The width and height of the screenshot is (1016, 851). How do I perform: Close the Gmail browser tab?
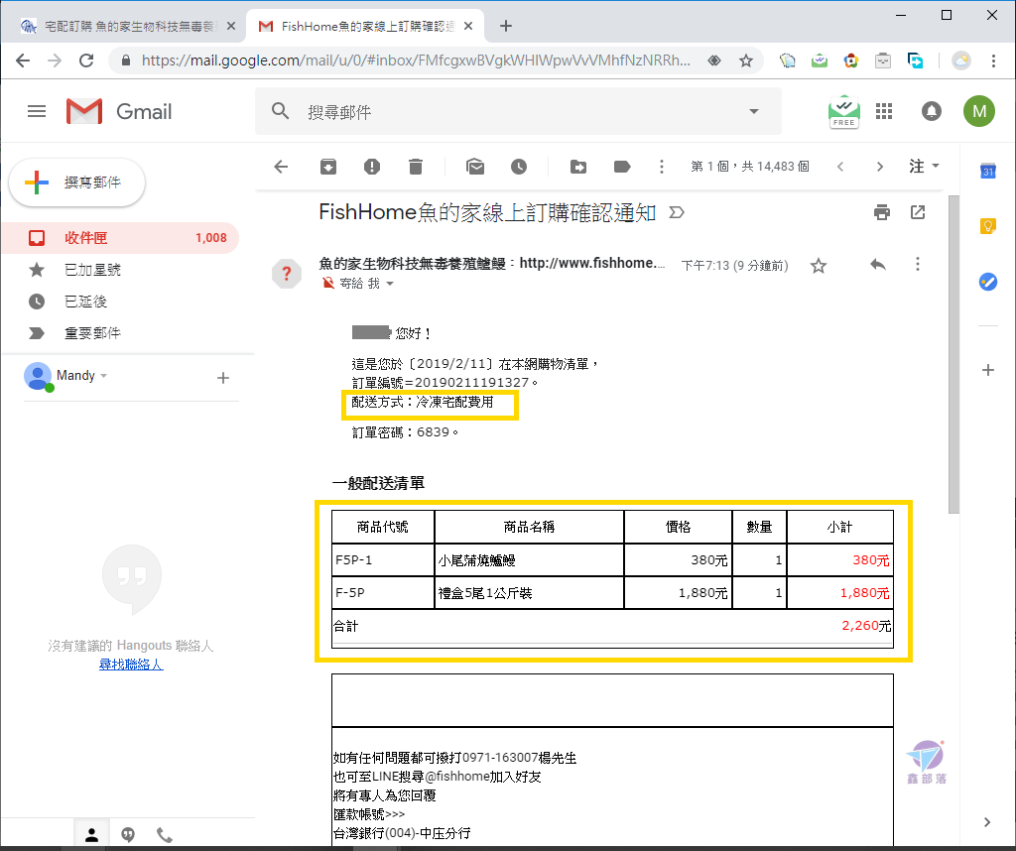(x=468, y=26)
